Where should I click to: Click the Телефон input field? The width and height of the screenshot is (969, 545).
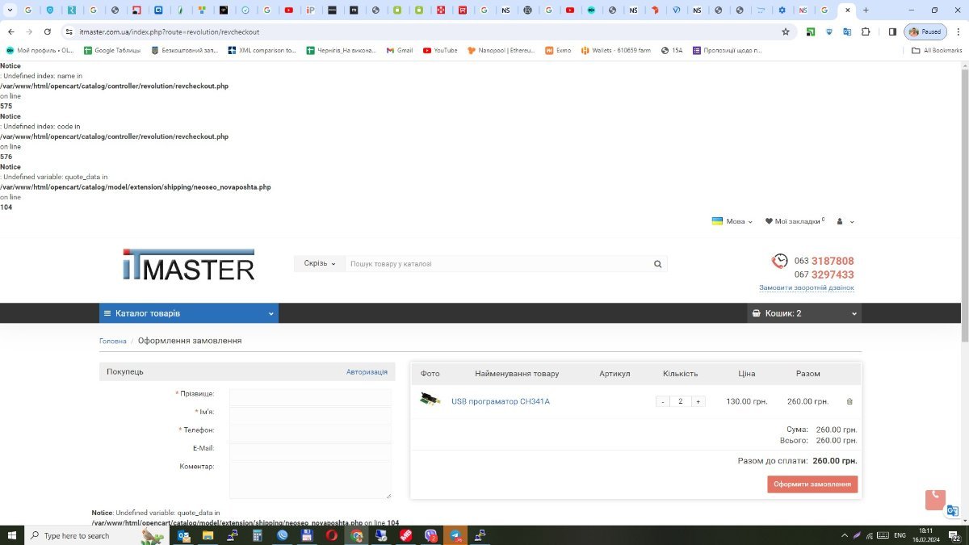pyautogui.click(x=310, y=434)
